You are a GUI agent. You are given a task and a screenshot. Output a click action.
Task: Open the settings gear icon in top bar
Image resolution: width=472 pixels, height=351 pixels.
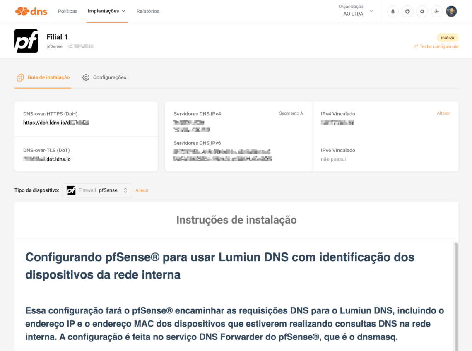(422, 11)
